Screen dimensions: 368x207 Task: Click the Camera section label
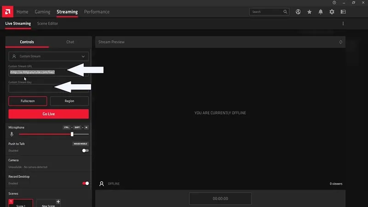coord(13,160)
